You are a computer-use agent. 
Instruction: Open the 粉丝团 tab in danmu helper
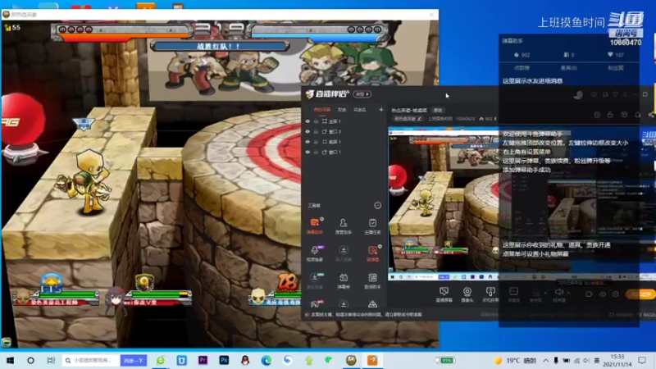point(615,68)
